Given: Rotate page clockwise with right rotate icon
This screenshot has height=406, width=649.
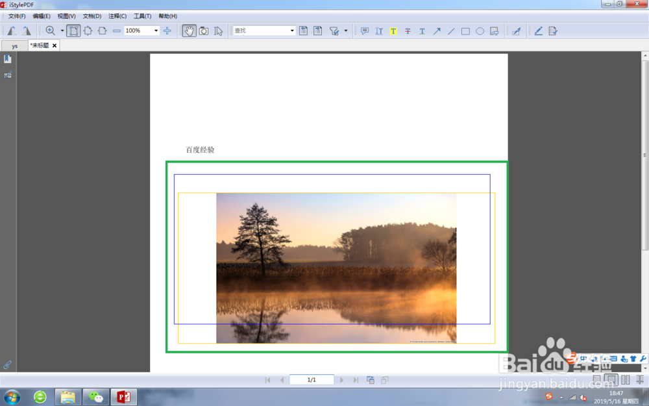Looking at the screenshot, I should 27,31.
